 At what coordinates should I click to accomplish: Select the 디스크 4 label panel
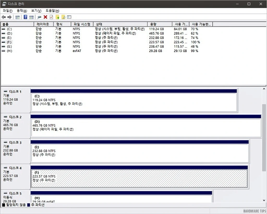pos(15,176)
